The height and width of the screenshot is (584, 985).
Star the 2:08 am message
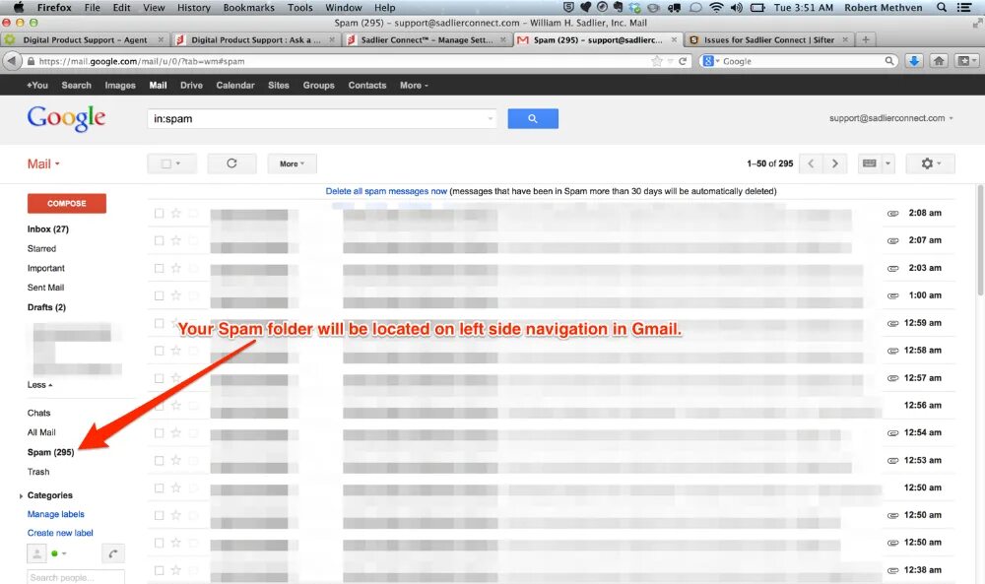(x=176, y=213)
